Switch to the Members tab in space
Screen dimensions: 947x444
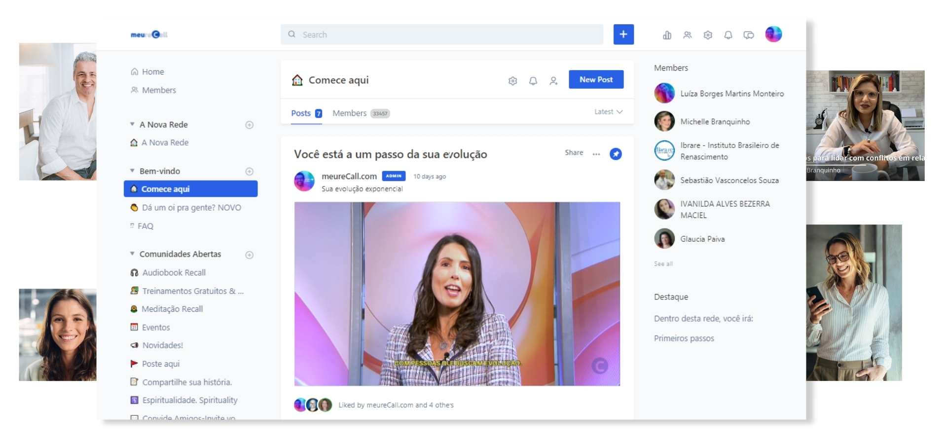pyautogui.click(x=361, y=113)
